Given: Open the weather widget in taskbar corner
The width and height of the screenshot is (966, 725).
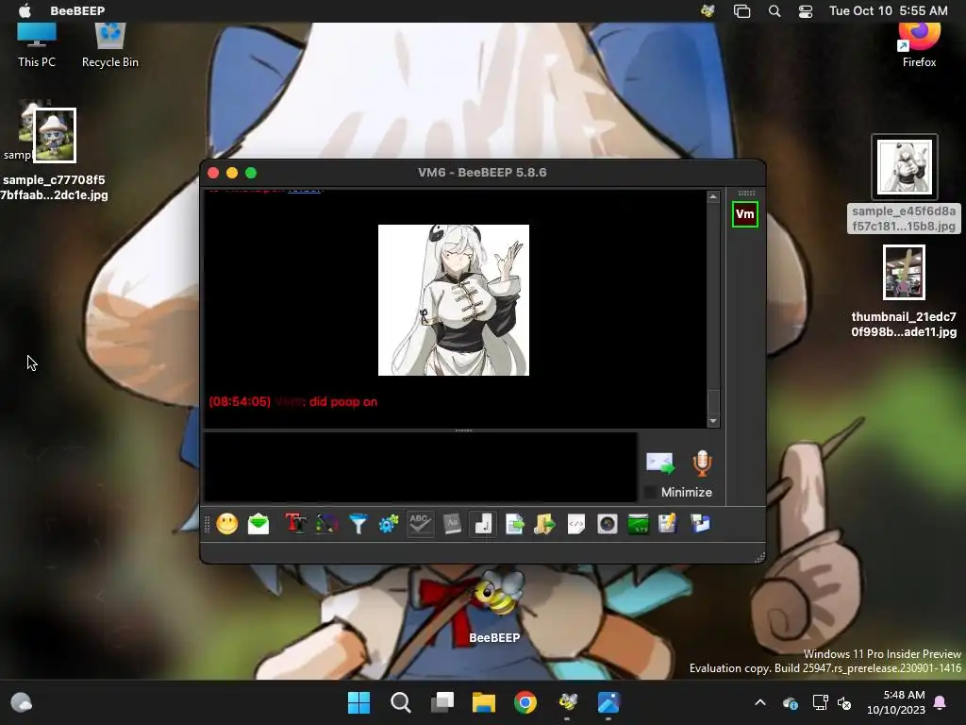Looking at the screenshot, I should coord(22,702).
